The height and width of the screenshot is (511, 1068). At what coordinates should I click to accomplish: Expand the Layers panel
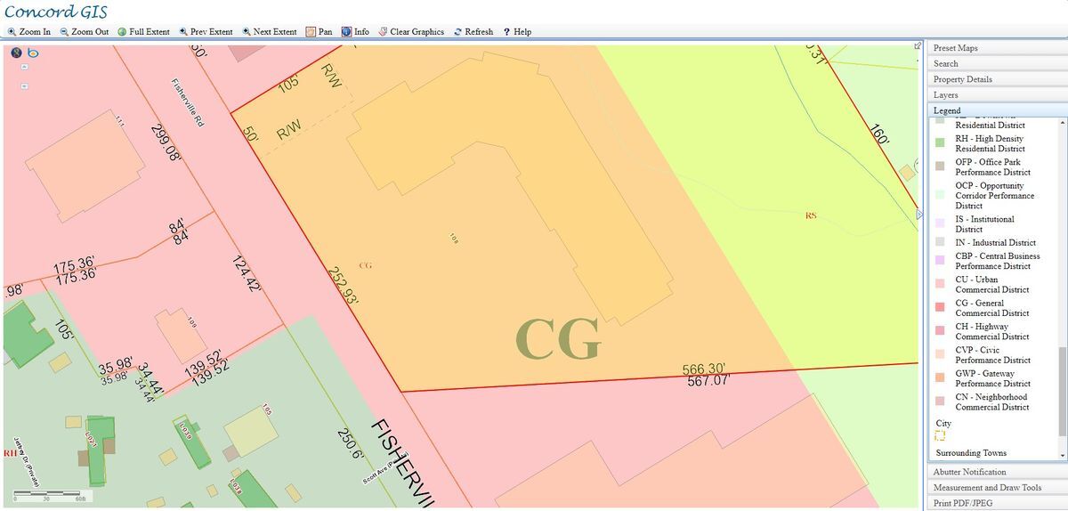click(945, 94)
